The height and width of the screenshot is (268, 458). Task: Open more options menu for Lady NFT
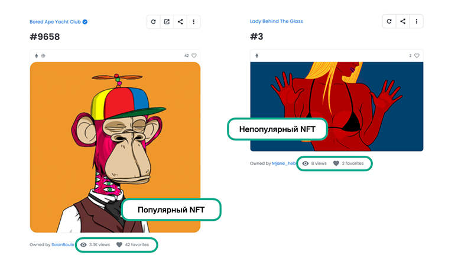pyautogui.click(x=416, y=22)
